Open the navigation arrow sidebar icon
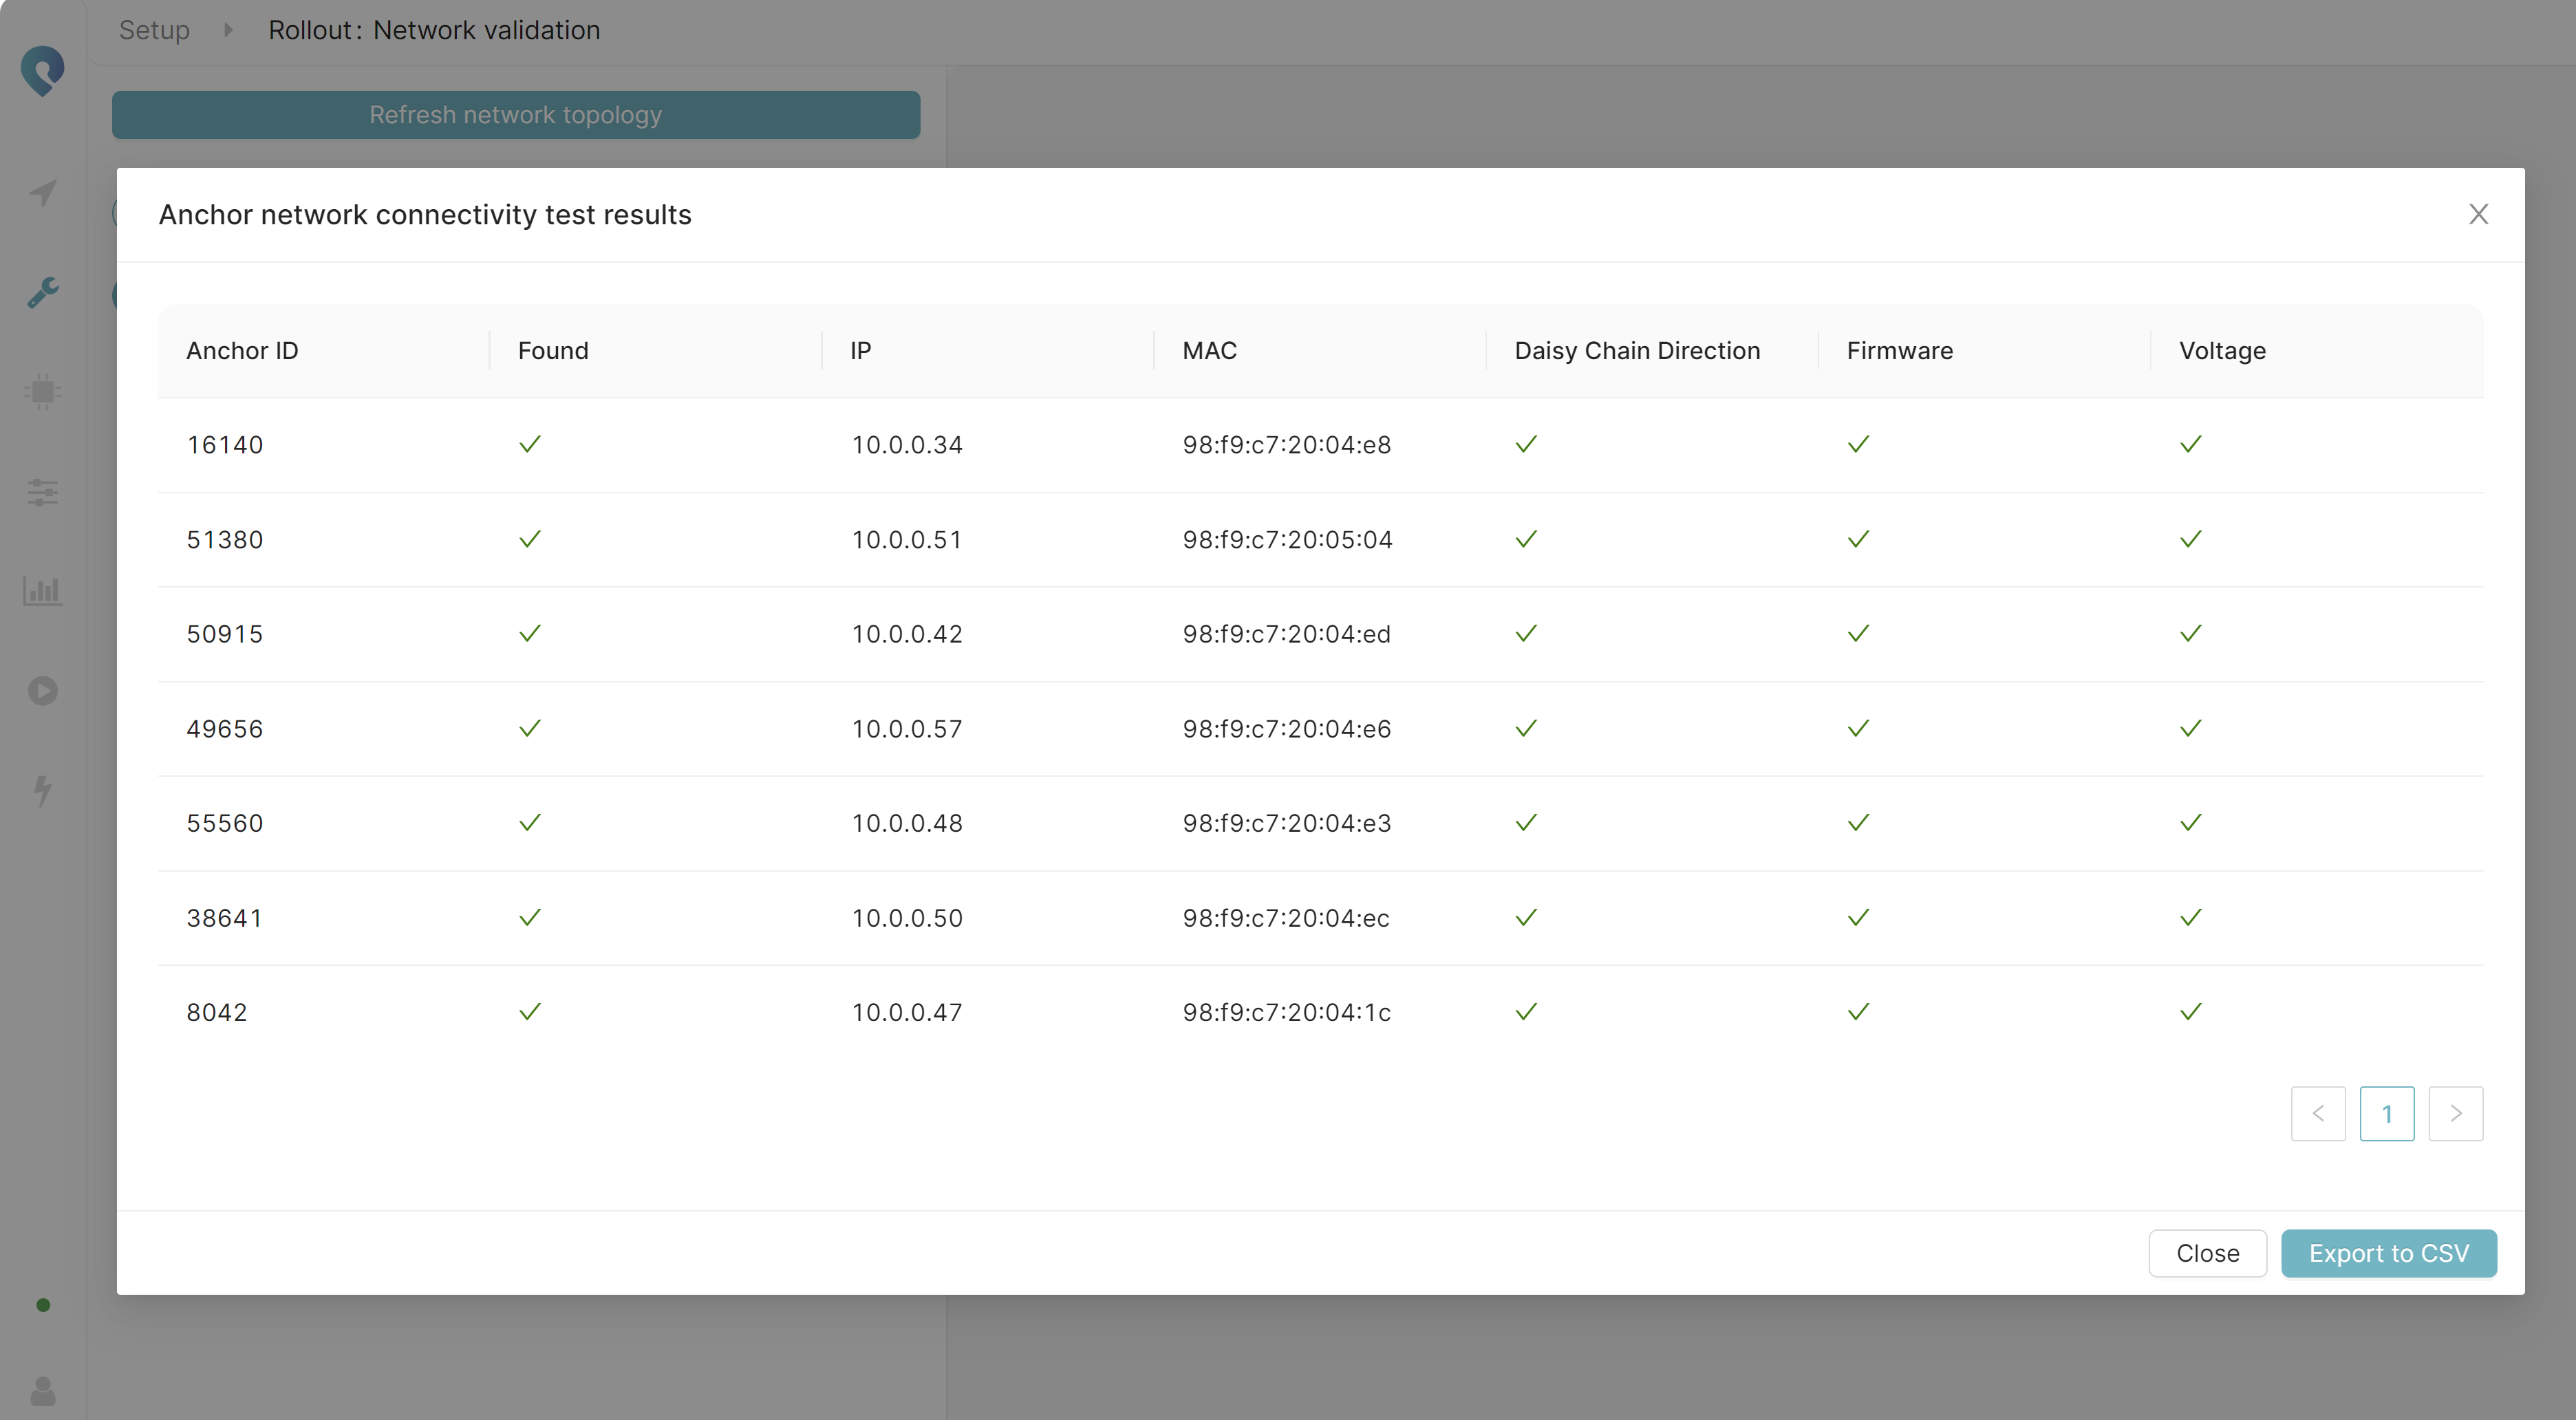Viewport: 2576px width, 1420px height. pos(43,192)
